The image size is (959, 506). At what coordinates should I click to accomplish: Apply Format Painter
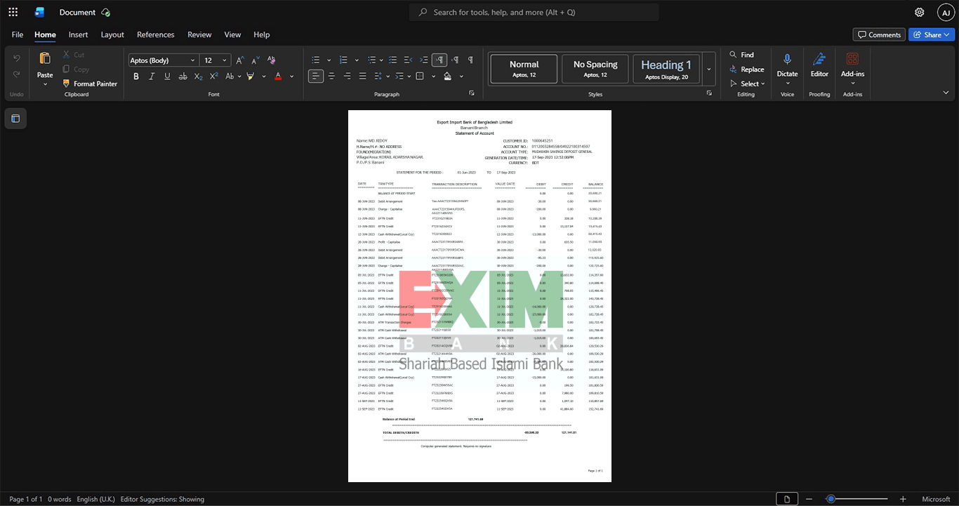pos(89,84)
